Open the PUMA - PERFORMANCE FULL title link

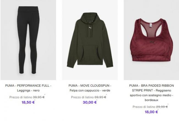(28, 85)
